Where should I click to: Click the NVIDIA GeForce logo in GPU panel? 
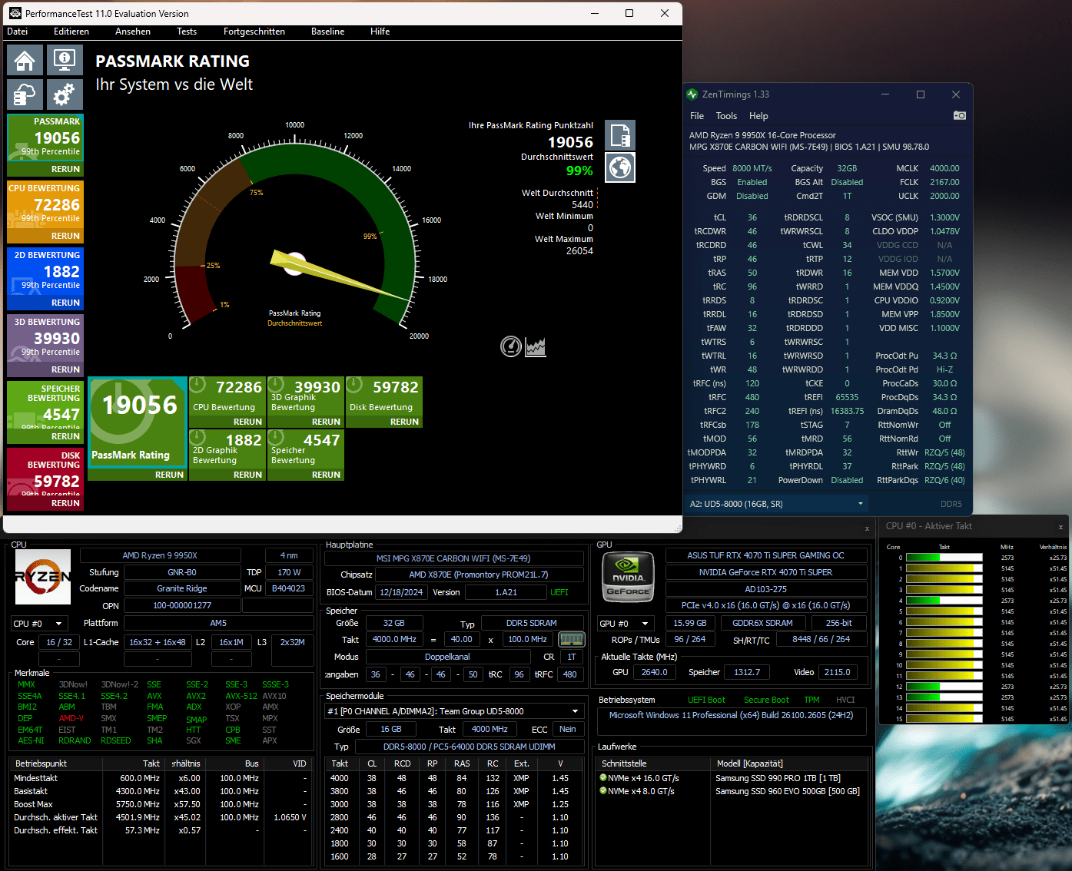[x=629, y=577]
